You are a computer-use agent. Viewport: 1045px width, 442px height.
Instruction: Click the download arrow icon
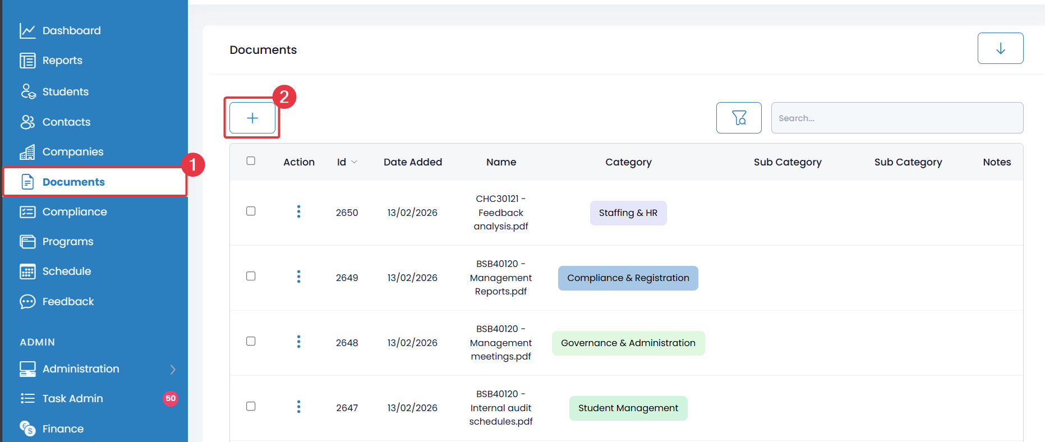[1000, 49]
